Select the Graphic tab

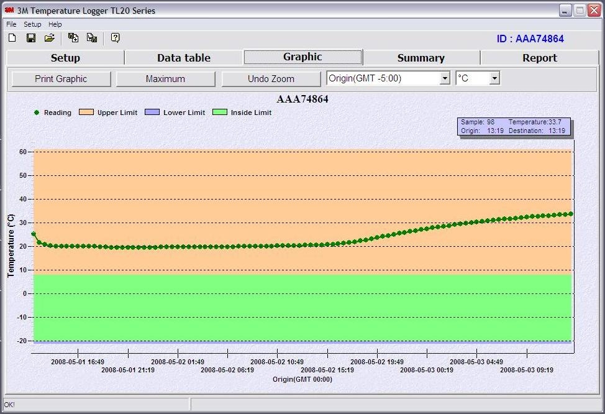[302, 57]
